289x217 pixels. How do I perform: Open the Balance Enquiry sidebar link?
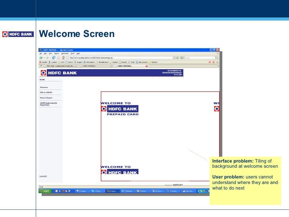click(x=46, y=98)
